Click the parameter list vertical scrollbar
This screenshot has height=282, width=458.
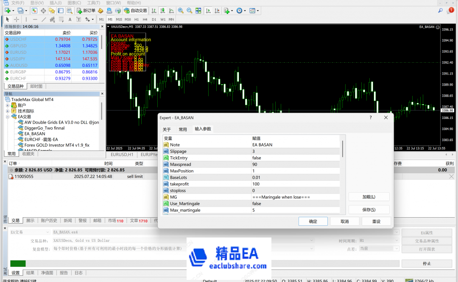[x=342, y=148]
